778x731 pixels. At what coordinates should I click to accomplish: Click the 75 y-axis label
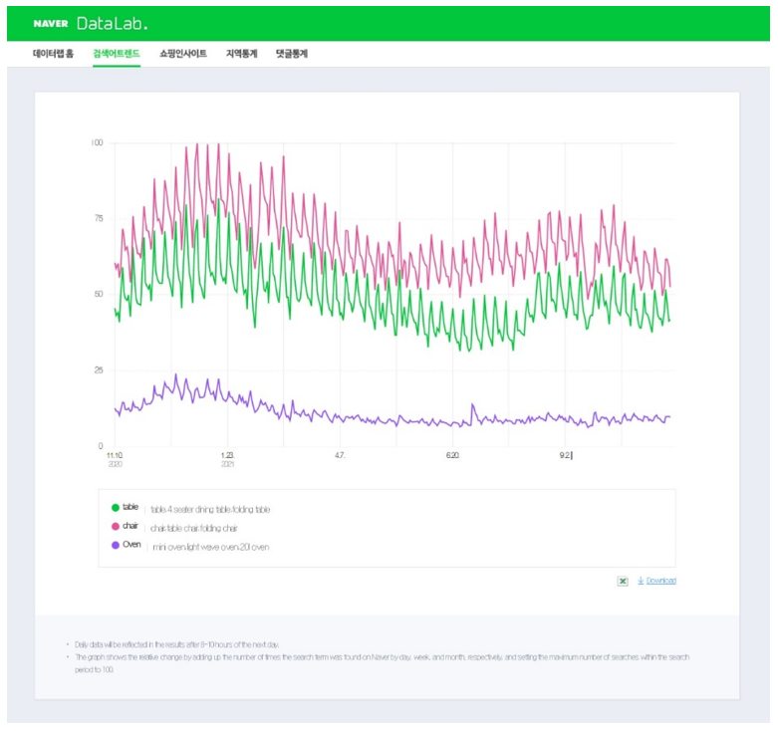coord(99,219)
